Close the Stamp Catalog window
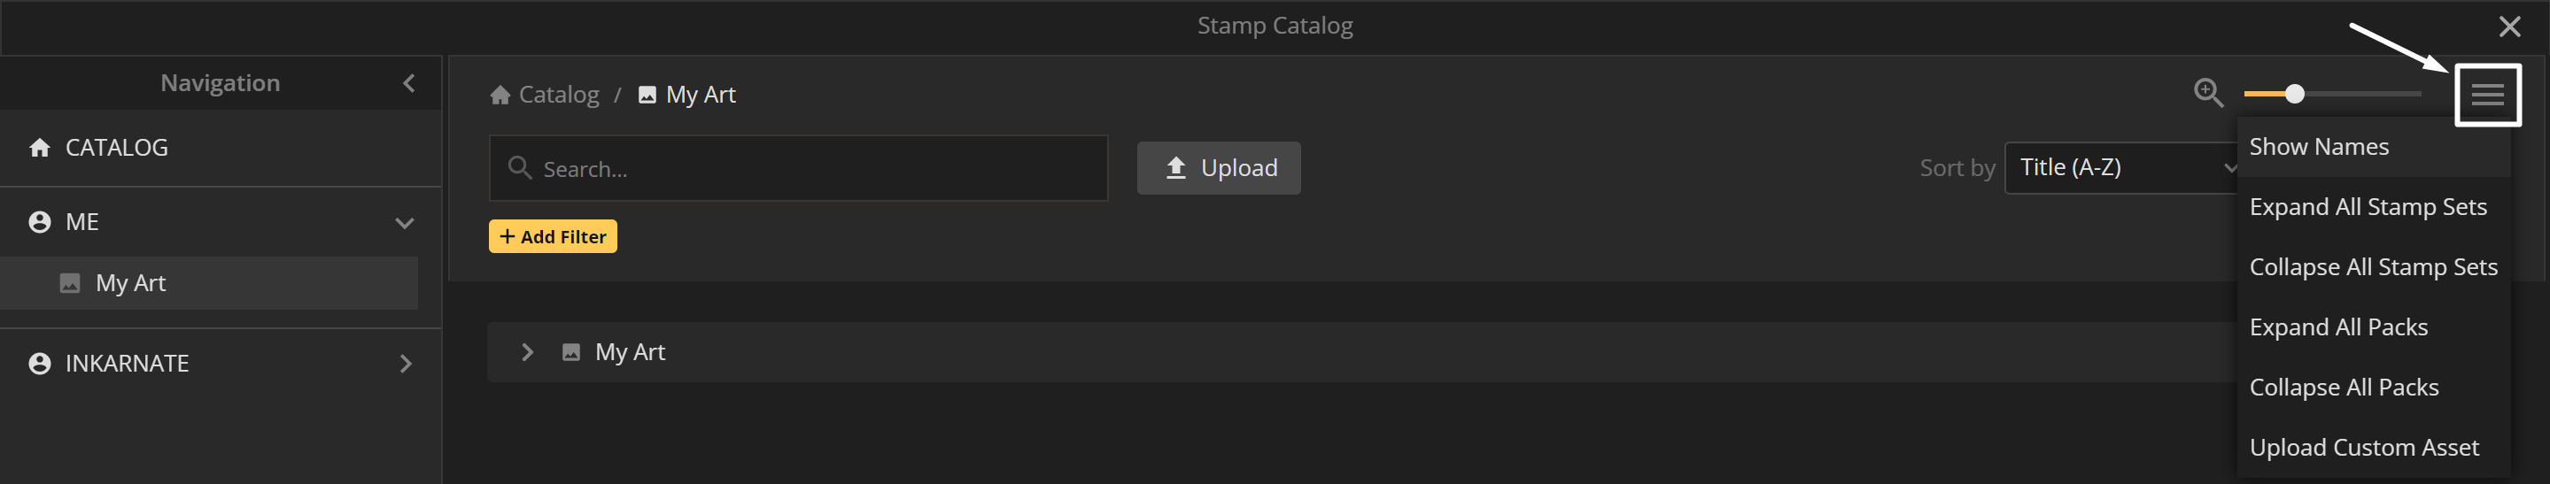Image resolution: width=2550 pixels, height=484 pixels. tap(2509, 27)
